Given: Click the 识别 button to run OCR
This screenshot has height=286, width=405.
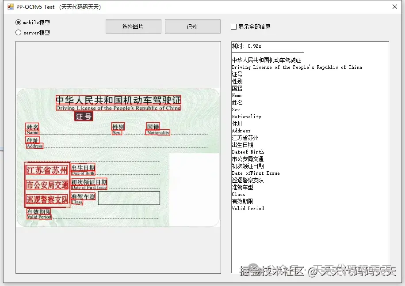Looking at the screenshot, I should [192, 26].
